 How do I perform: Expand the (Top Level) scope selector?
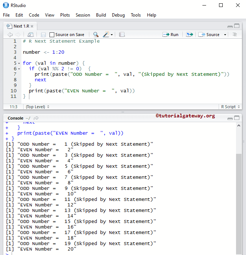(37, 107)
